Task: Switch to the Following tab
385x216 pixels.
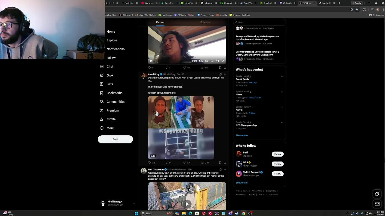Action: (x=205, y=22)
